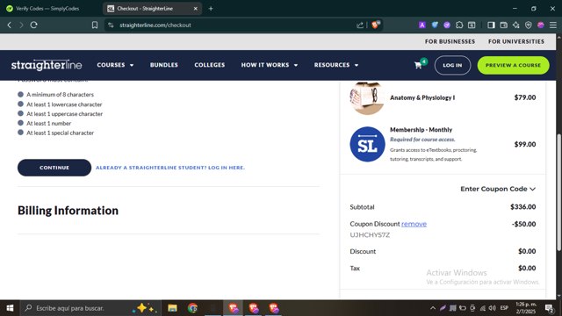Show hidden system tray icons
The image size is (562, 316).
(433, 308)
